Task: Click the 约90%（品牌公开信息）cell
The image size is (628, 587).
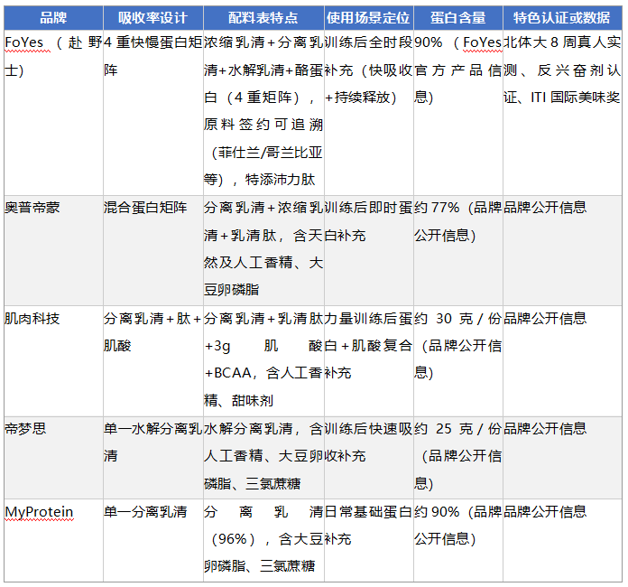Action: pyautogui.click(x=457, y=540)
